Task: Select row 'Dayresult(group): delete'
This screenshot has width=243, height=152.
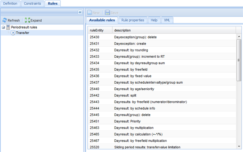Action: click(x=162, y=115)
